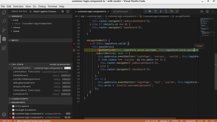
Task: Open the notifications bell in the status bar
Action: [x=212, y=121]
